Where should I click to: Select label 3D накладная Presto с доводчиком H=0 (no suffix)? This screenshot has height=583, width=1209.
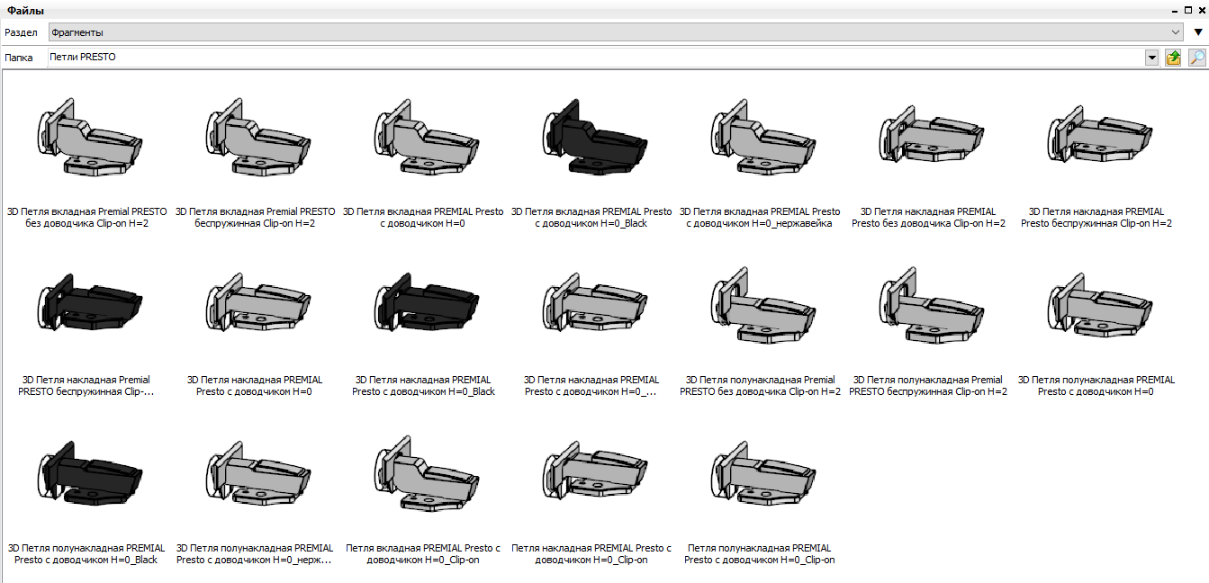pos(255,385)
